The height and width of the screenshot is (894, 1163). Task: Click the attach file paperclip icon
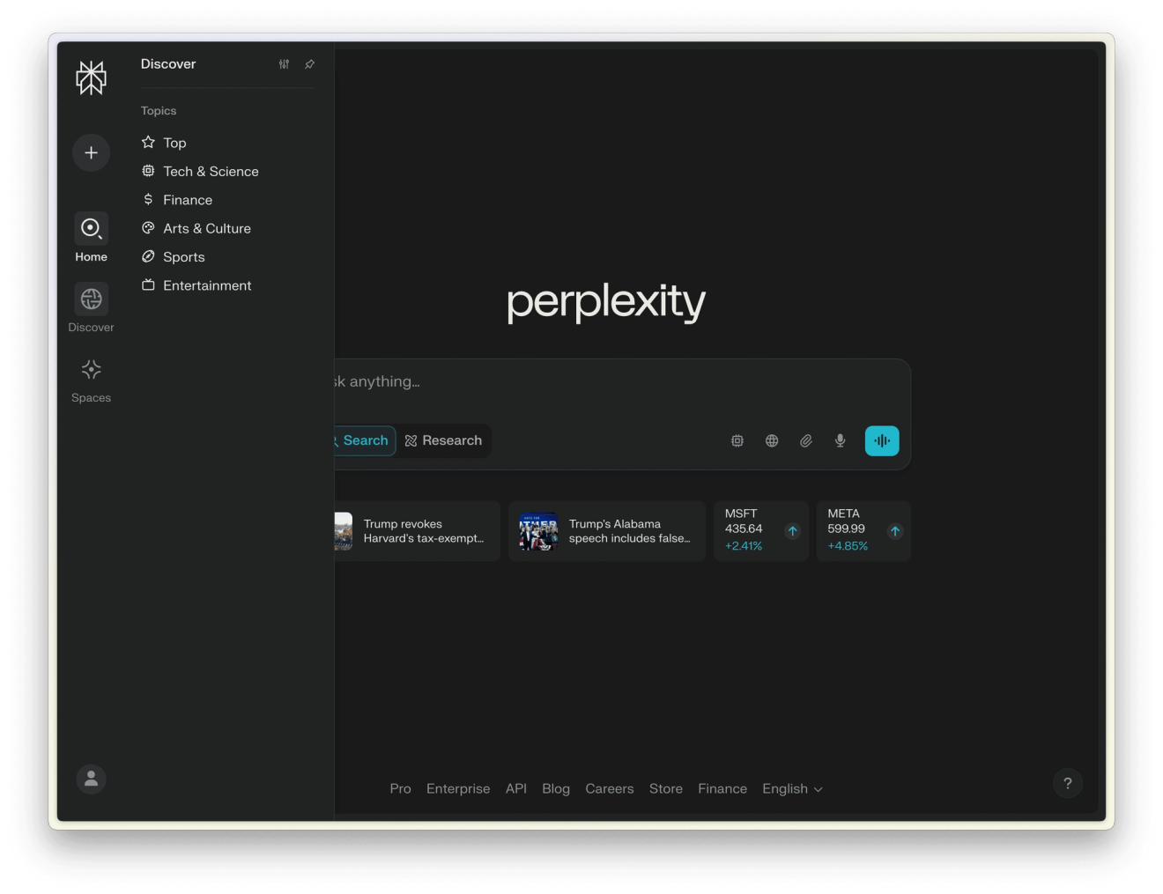(x=806, y=440)
